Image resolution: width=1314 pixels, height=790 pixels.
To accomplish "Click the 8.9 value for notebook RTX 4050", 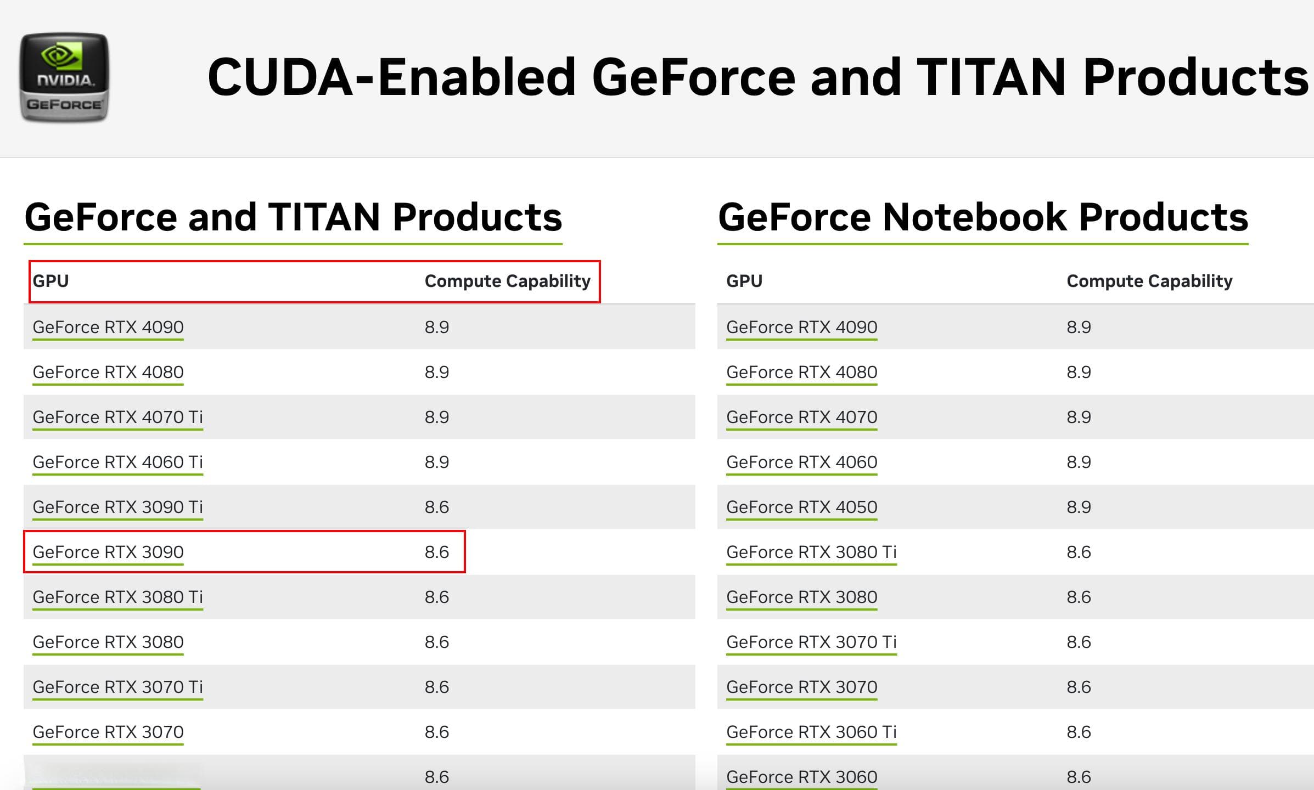I will tap(1079, 507).
